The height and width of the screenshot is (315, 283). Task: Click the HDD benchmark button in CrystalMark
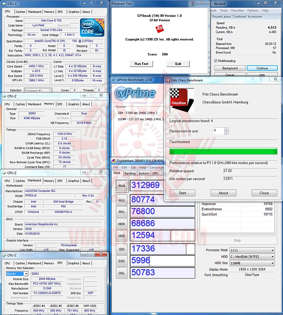(121, 236)
